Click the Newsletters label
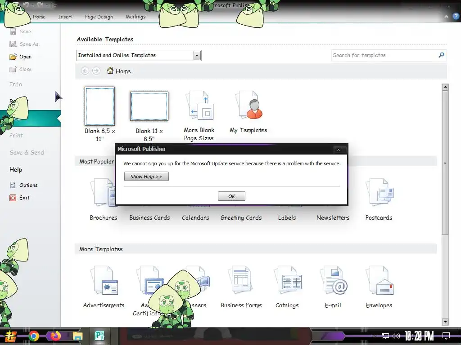The height and width of the screenshot is (345, 461). [333, 218]
